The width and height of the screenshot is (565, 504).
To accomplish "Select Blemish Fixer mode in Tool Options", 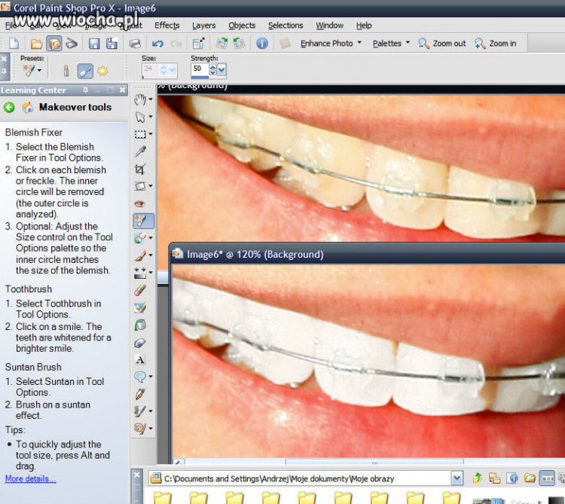I will 66,71.
